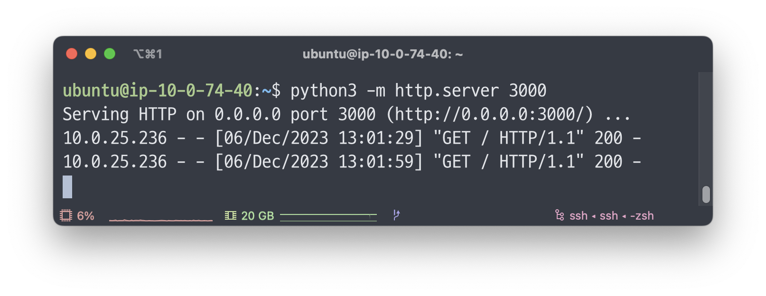Click the memory RAM icon
The image size is (766, 296).
(231, 216)
